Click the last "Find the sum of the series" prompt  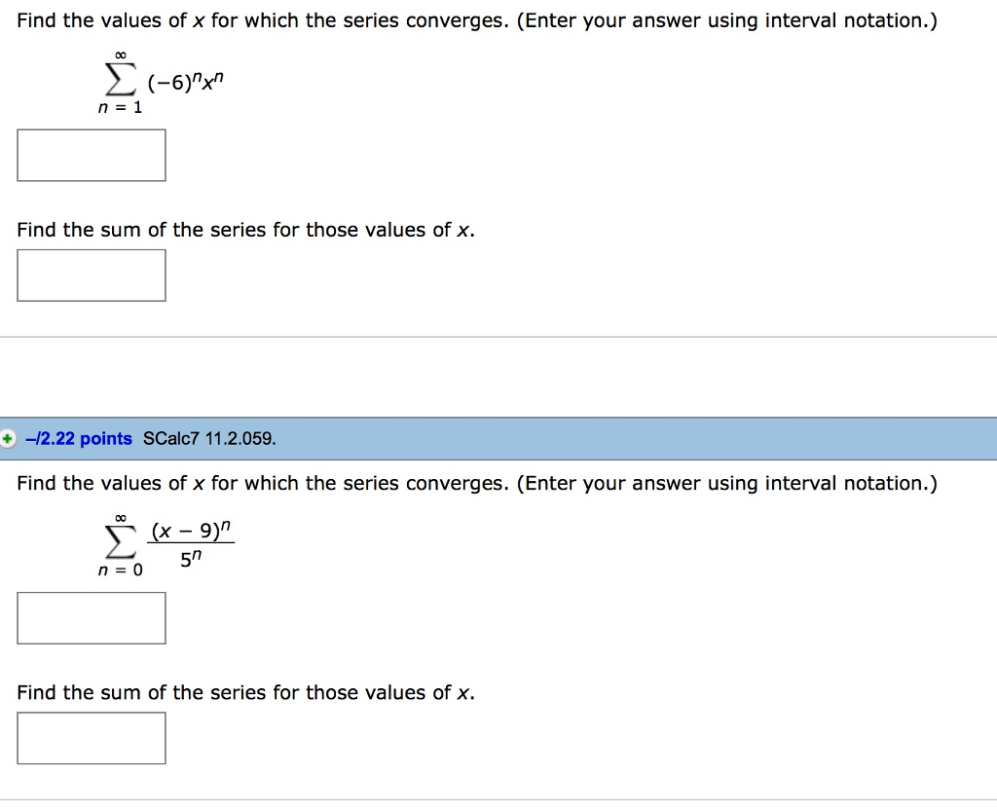[x=245, y=692]
